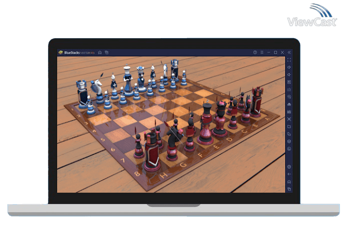
Task: Click the circular play macro icon
Action: 289,97
